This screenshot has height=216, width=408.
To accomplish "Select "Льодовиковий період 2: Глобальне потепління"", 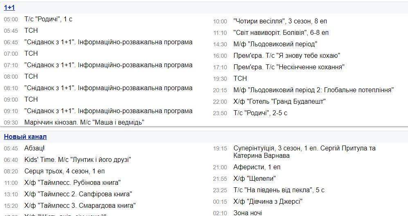I will (313, 90).
